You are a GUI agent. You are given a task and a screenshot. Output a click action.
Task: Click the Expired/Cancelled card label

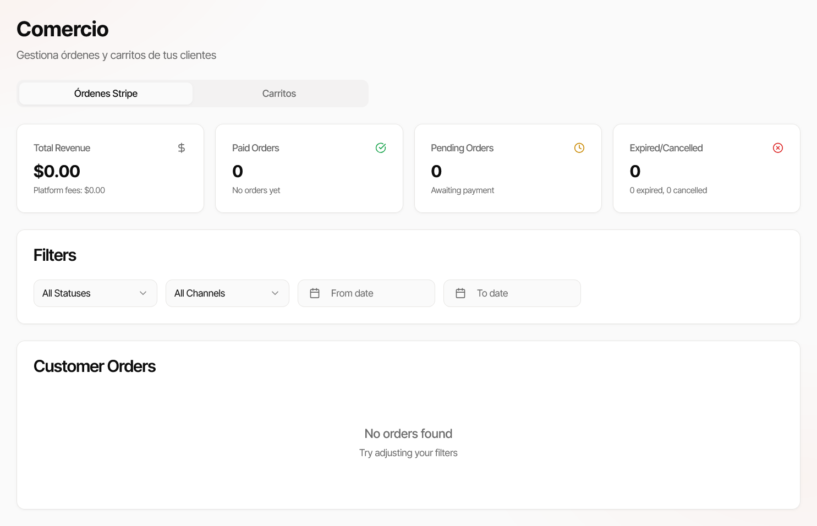click(666, 148)
